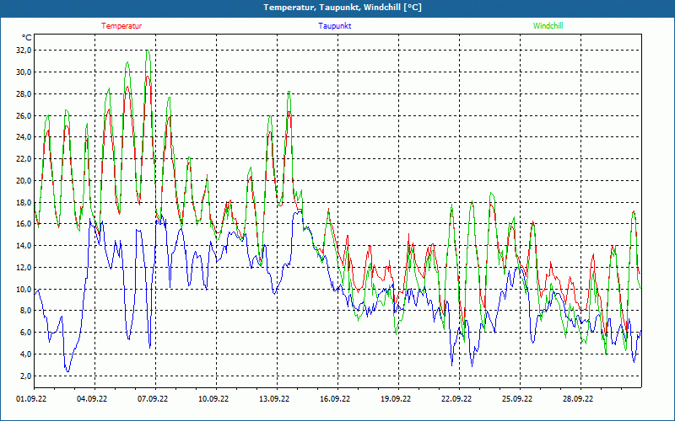Click the 4,0 y-axis value
675x421 pixels.
[x=25, y=354]
